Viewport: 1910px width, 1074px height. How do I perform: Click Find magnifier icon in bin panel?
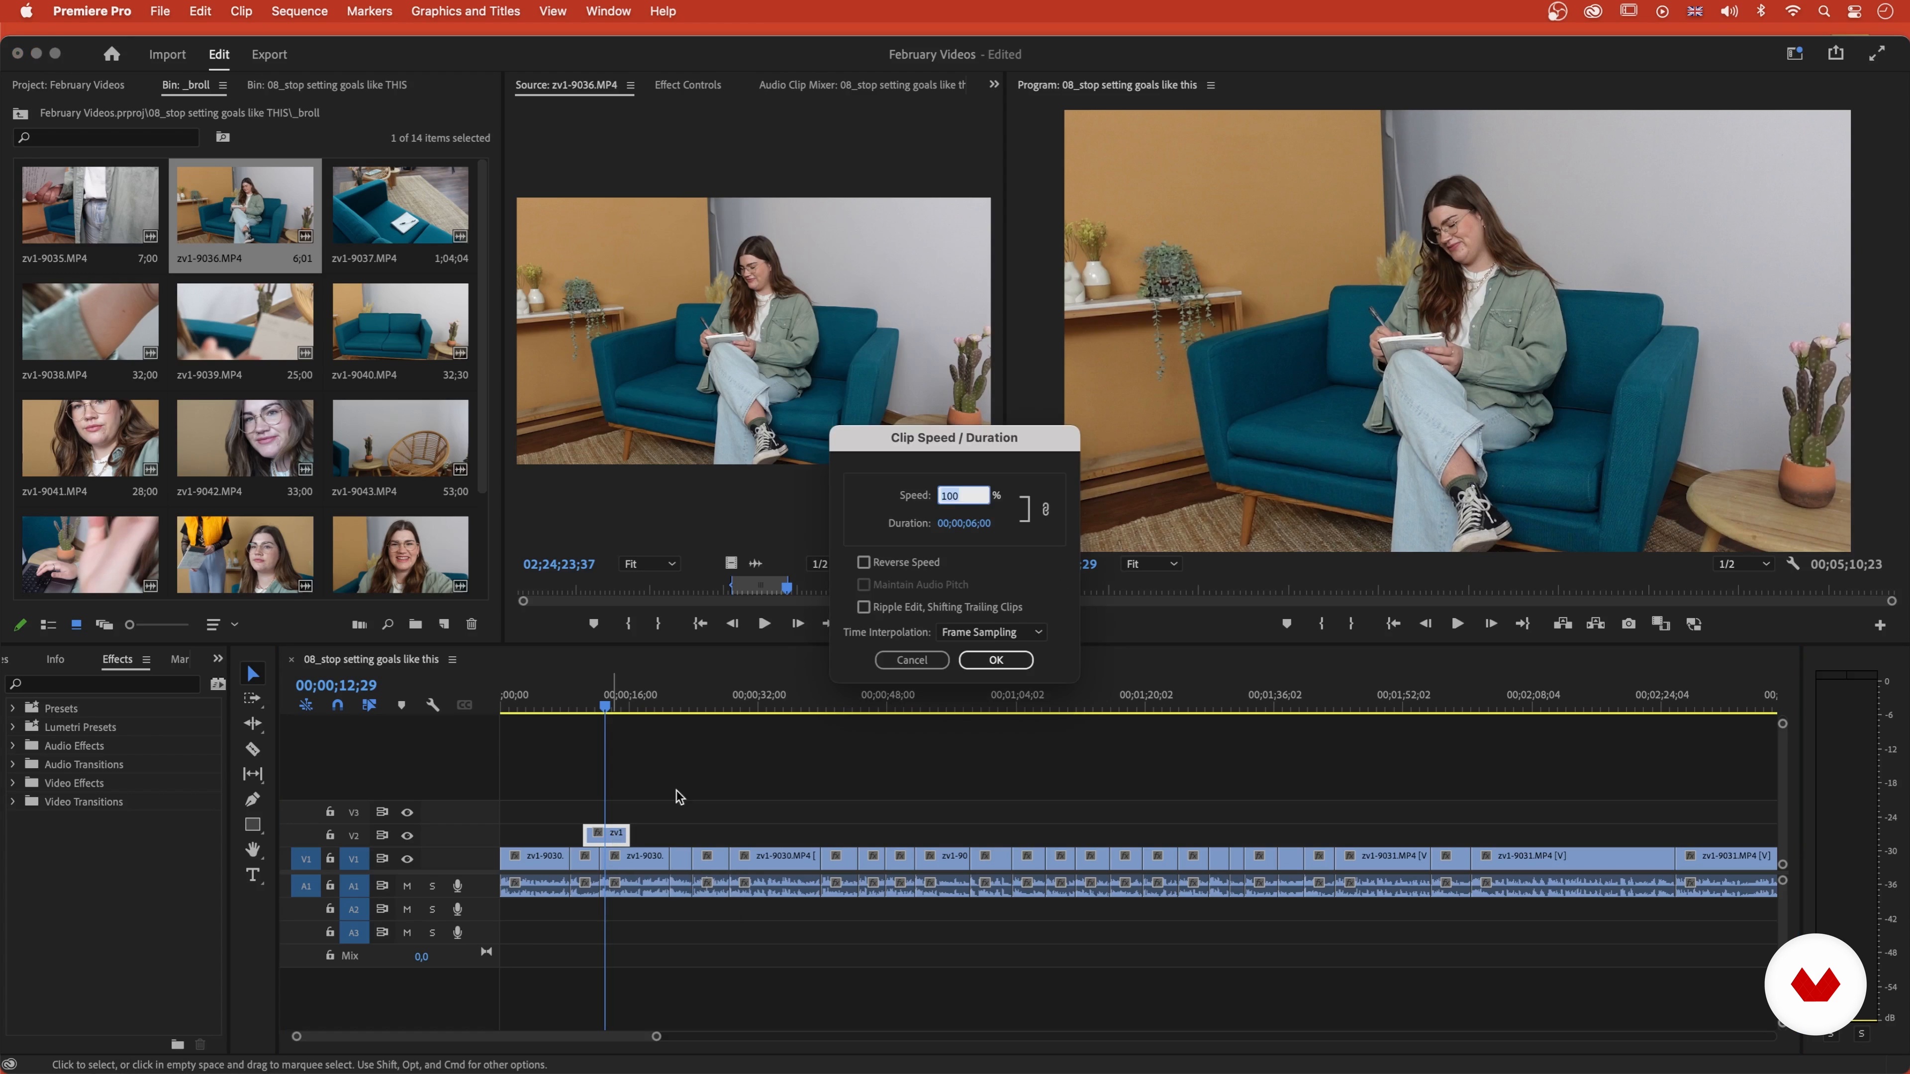pos(387,624)
